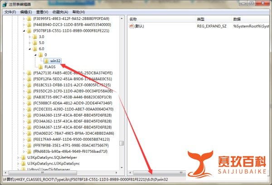Click the folder icon for key 0

point(40,55)
